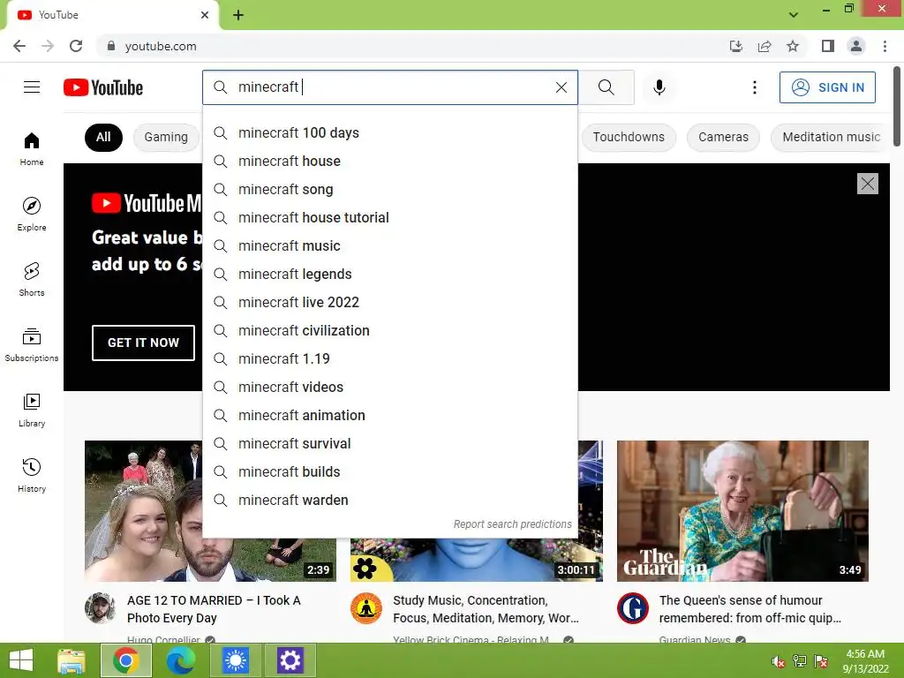Click the magnifier search submit button
This screenshot has height=678, width=904.
coord(606,87)
